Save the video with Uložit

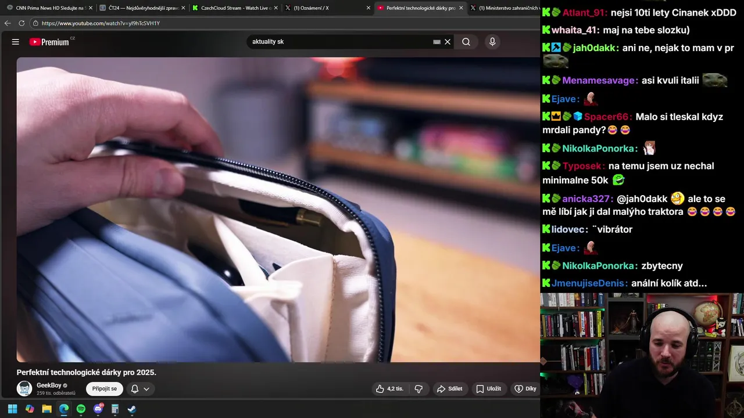pyautogui.click(x=488, y=389)
